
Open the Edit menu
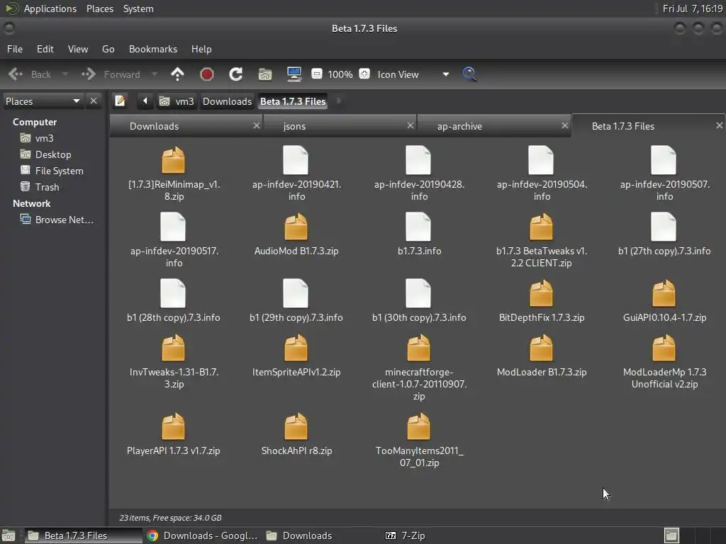tap(45, 49)
